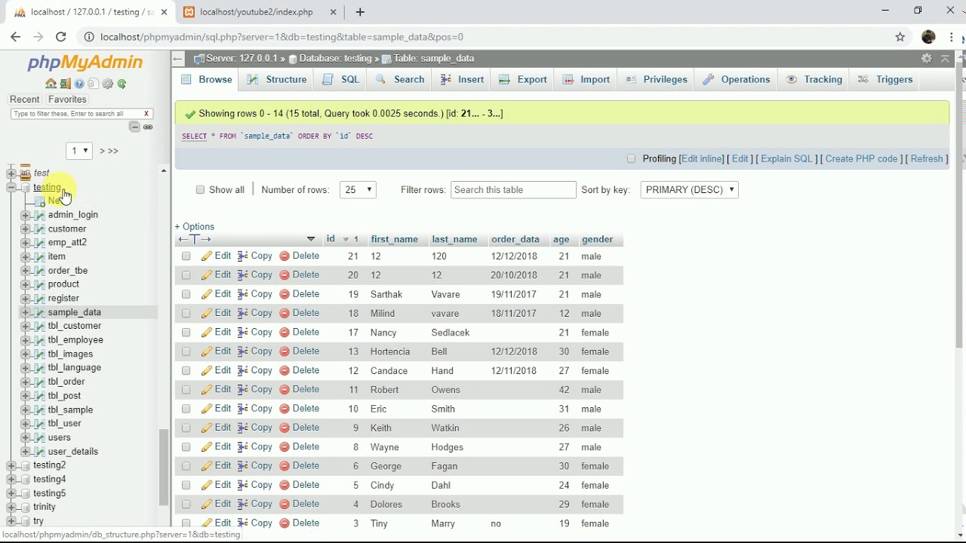
Task: Expand the customer table node
Action: coord(25,229)
